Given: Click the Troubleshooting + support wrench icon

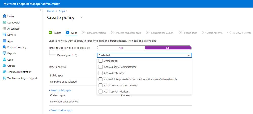Looking at the screenshot, I should (5, 78).
